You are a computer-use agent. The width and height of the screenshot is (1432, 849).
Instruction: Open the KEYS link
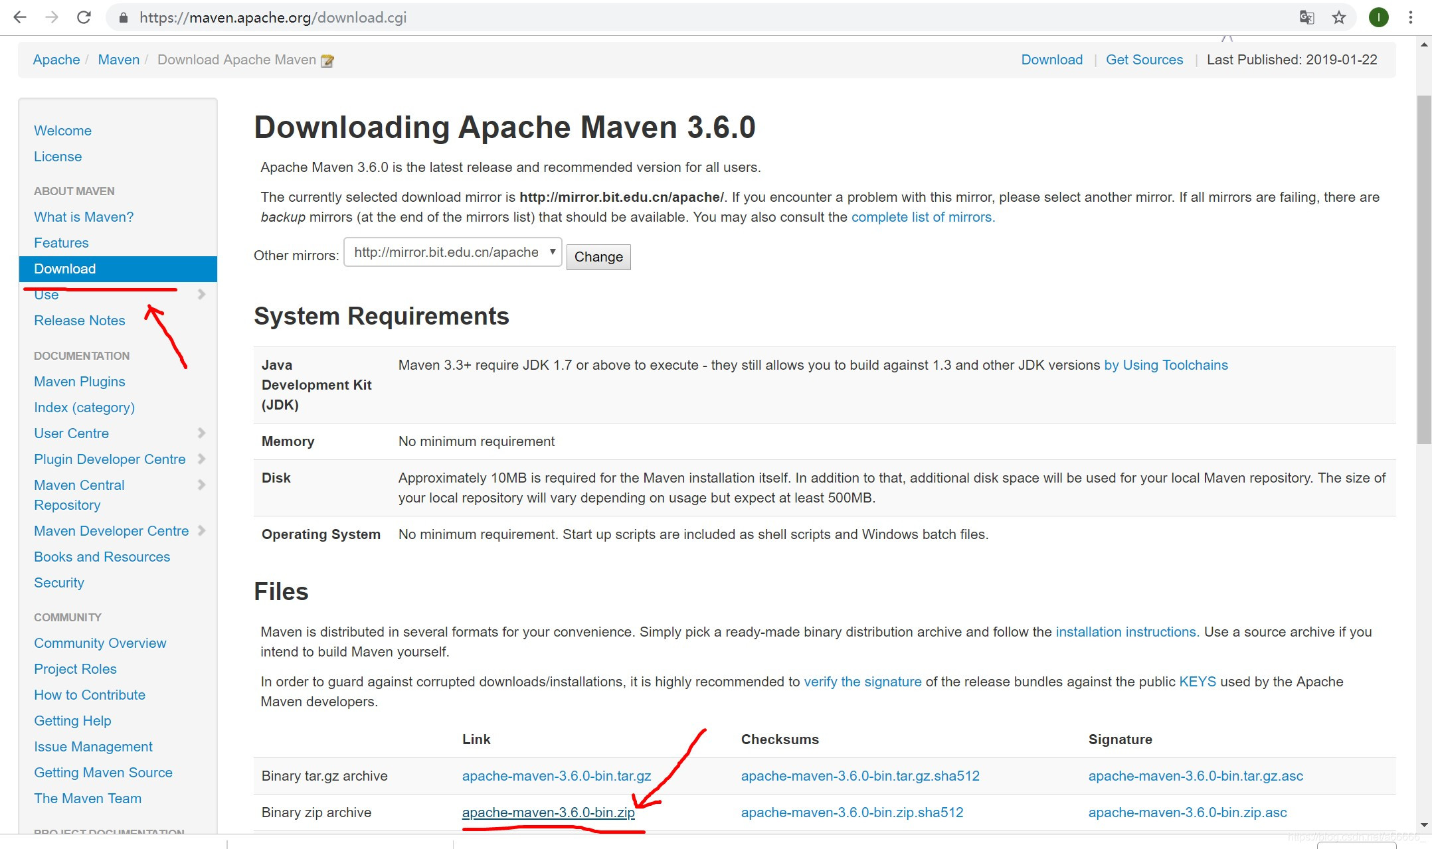tap(1198, 682)
